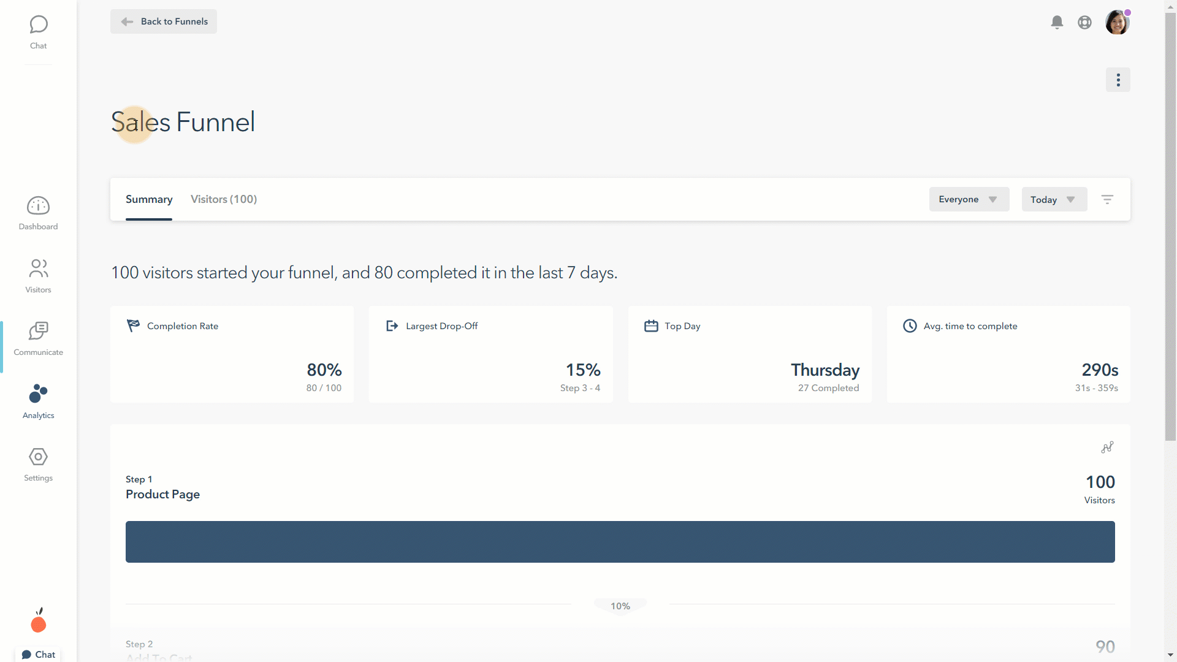1177x662 pixels.
Task: Open the filter lines icon
Action: coord(1107,199)
